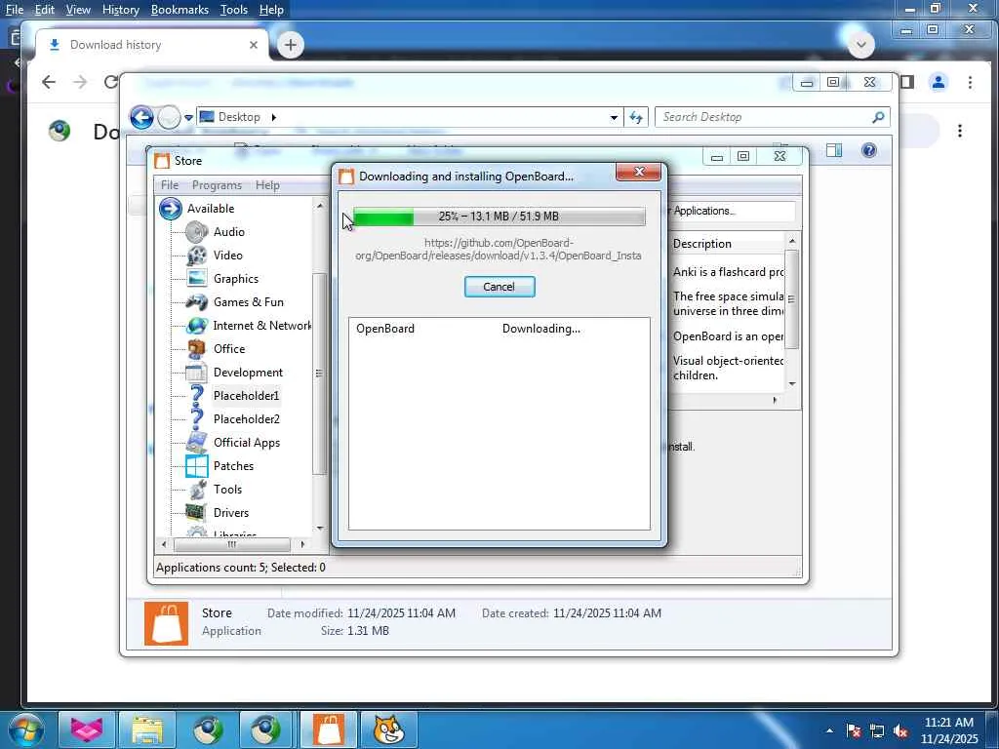
Task: Select the Video category icon
Action: pyautogui.click(x=196, y=256)
